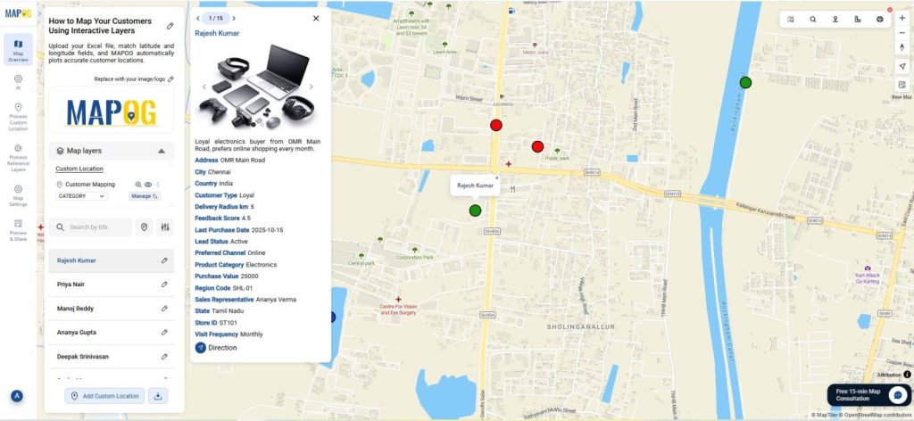Viewport: 914px width, 421px height.
Task: Close the Rajesh Kumar map tooltip
Action: click(496, 178)
